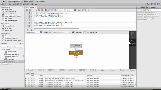Screen dimensions: 161x90
Task: Toggle the Overview button
Action: (x=84, y=32)
